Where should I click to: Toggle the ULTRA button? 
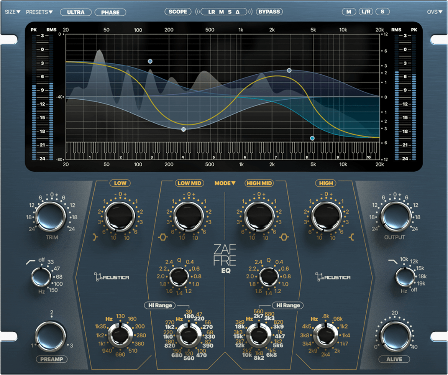(x=76, y=12)
